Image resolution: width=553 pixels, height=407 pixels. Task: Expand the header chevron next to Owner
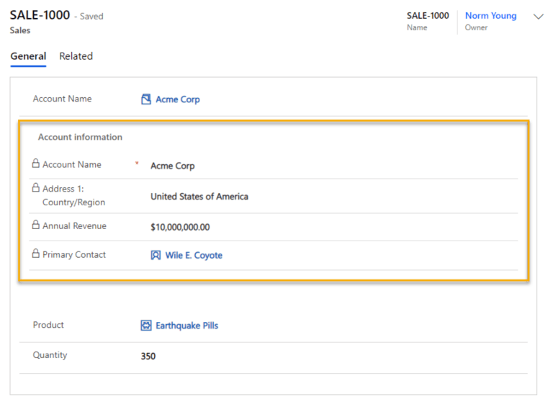(x=538, y=17)
